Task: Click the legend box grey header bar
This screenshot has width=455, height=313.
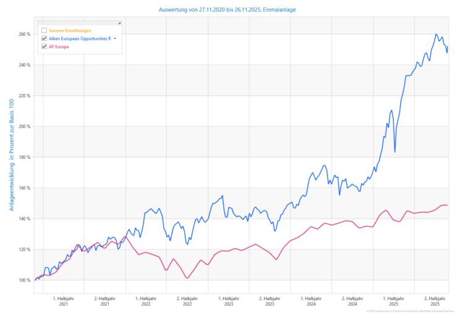Action: (x=79, y=23)
